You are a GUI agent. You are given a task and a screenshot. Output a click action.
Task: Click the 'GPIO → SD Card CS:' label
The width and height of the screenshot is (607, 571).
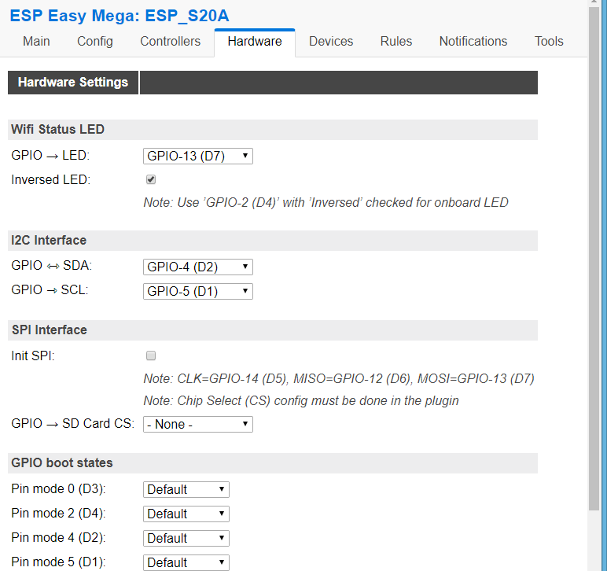73,423
